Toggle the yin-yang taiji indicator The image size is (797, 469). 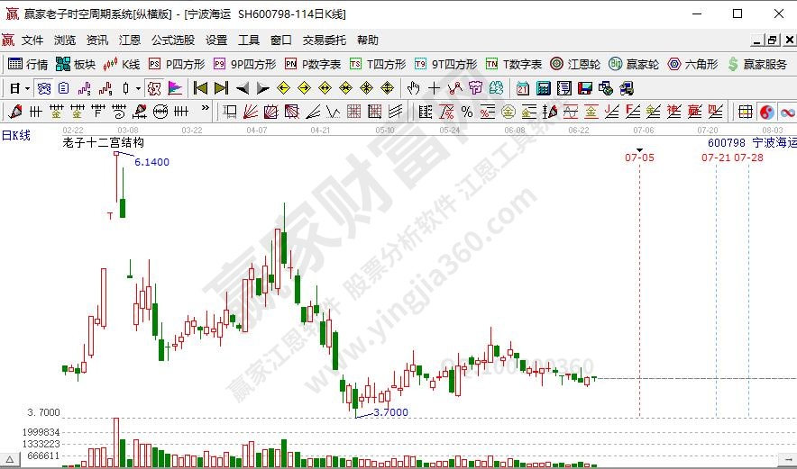[766, 112]
